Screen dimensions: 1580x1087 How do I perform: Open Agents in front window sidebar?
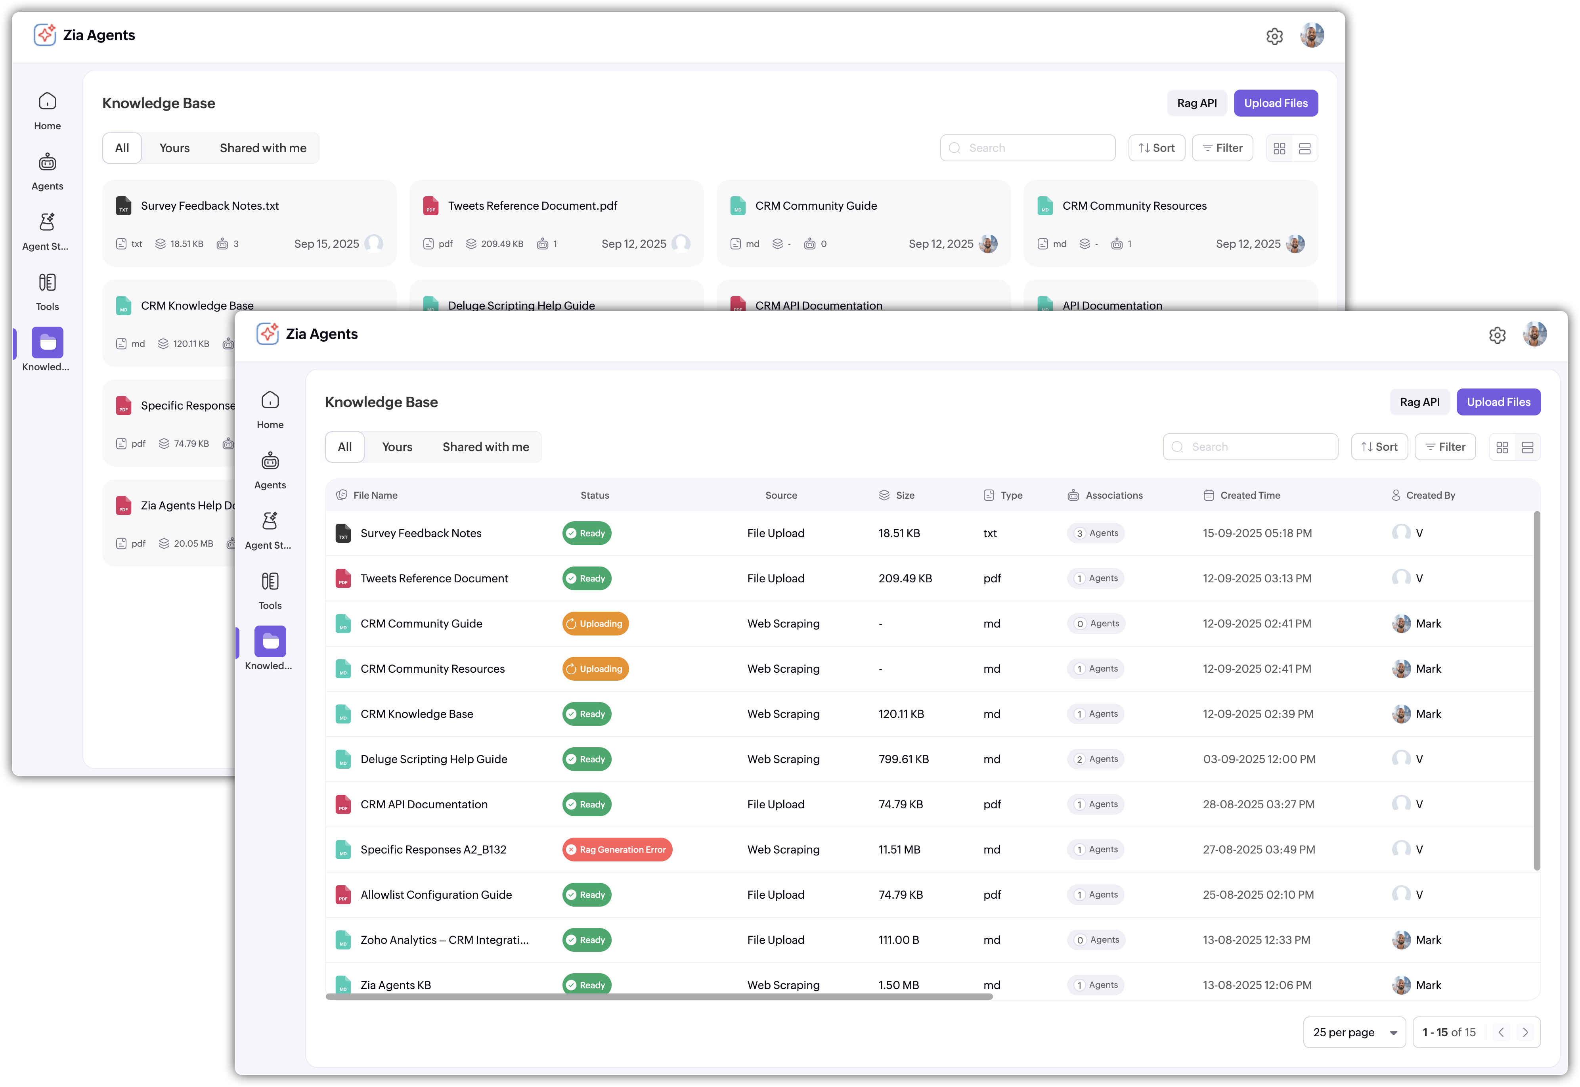pos(270,470)
